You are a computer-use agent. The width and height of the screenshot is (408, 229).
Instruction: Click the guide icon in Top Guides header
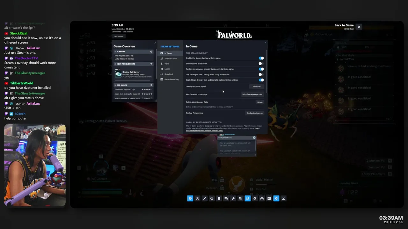(151, 85)
